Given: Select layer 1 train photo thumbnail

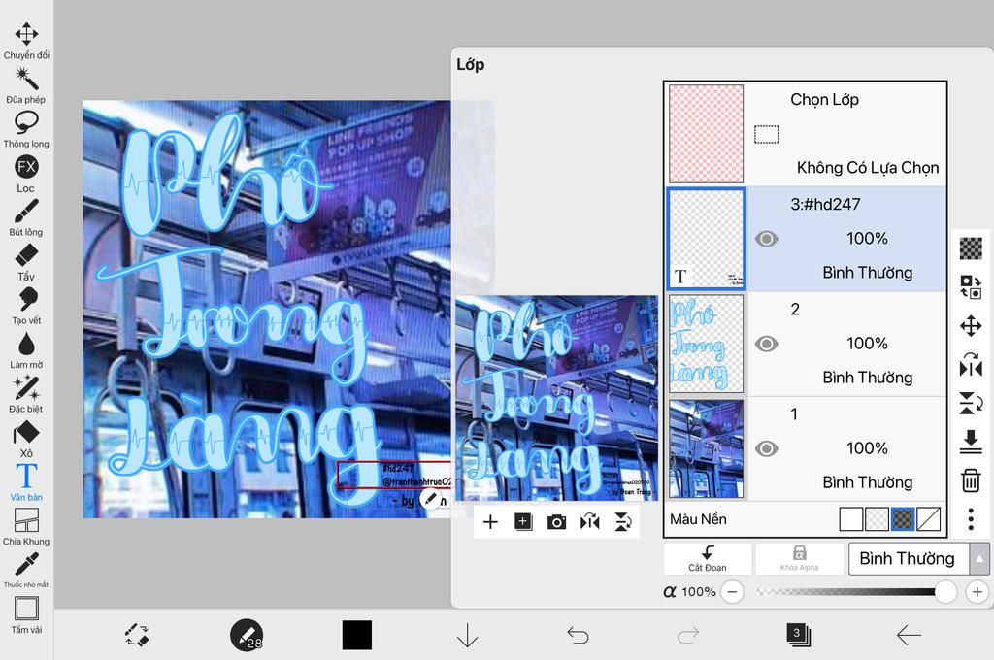Looking at the screenshot, I should pyautogui.click(x=707, y=448).
